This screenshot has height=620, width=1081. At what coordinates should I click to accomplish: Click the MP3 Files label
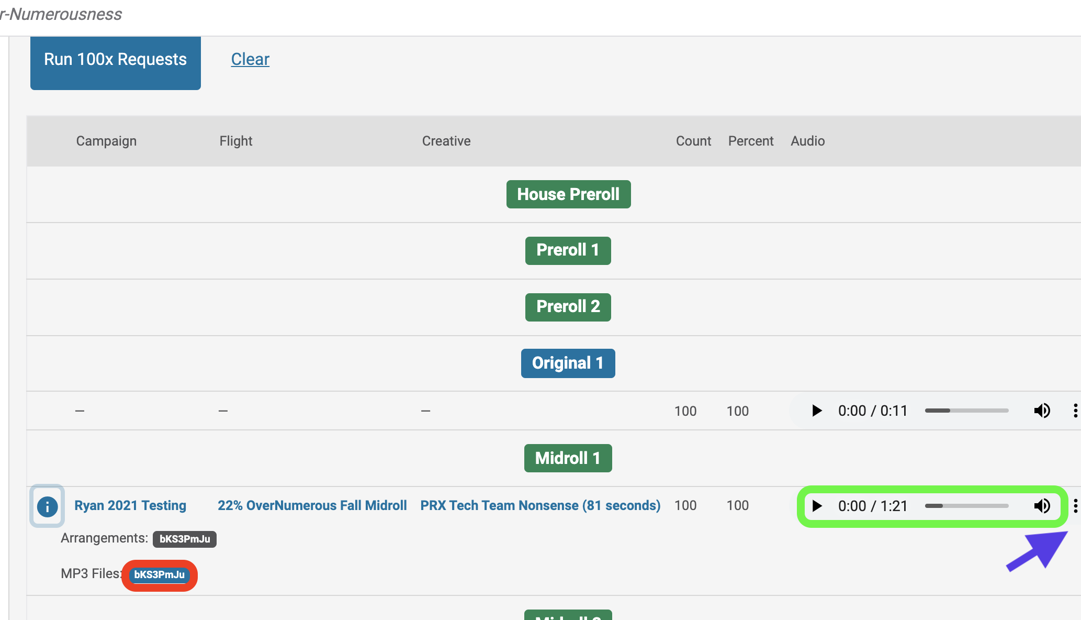91,574
